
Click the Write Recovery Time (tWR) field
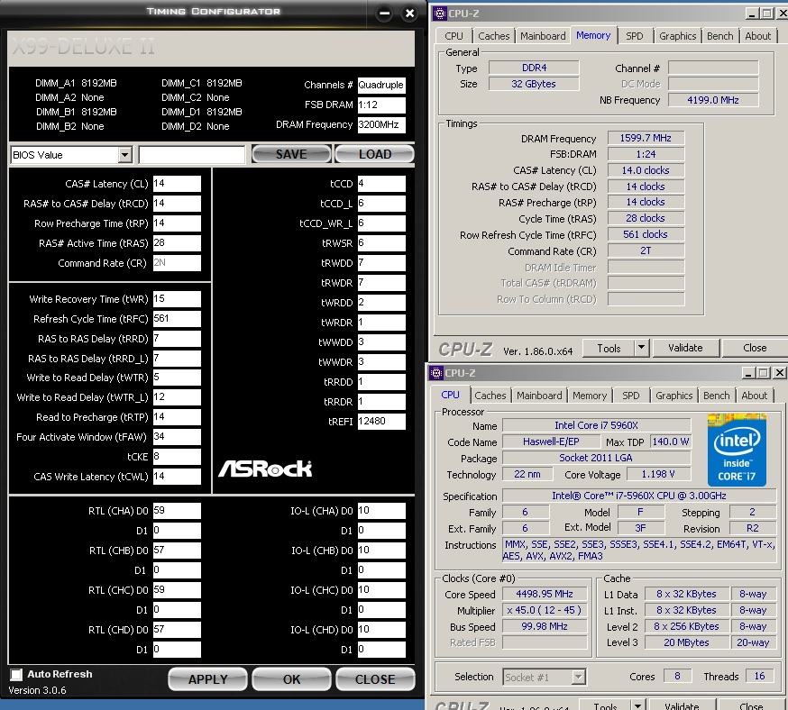[x=177, y=299]
